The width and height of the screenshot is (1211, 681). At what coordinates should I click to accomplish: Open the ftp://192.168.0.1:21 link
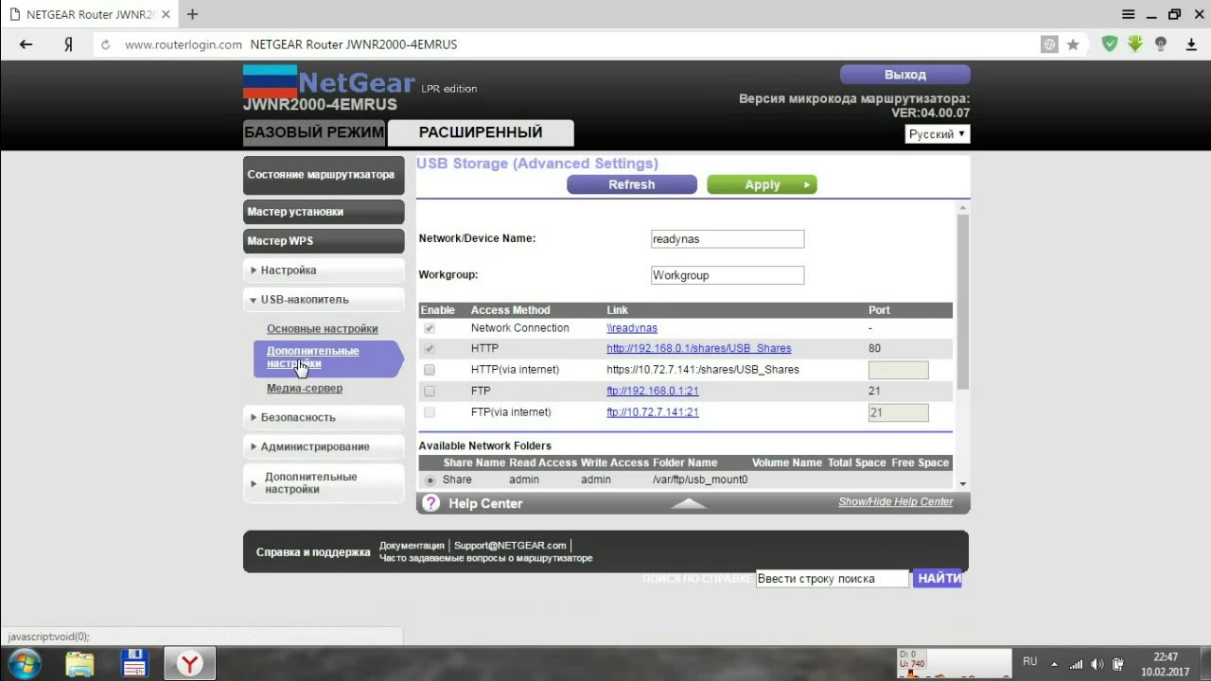click(652, 391)
